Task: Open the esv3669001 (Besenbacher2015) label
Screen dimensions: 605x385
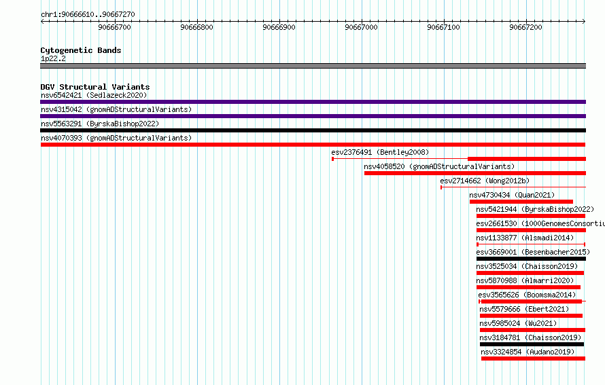Action: coord(533,252)
